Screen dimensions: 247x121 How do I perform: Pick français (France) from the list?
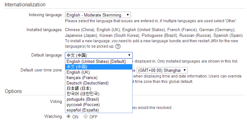coord(99,77)
